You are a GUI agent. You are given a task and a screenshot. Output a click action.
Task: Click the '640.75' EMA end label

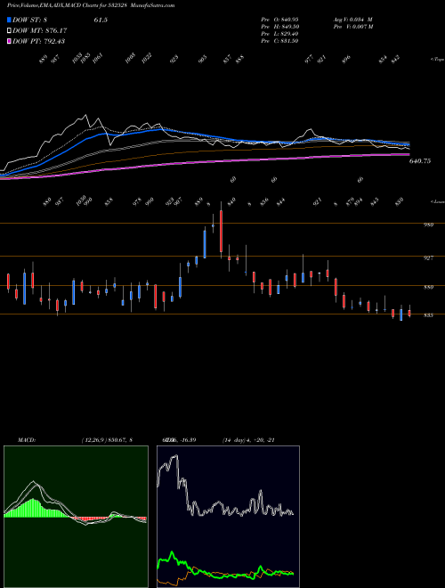point(420,161)
